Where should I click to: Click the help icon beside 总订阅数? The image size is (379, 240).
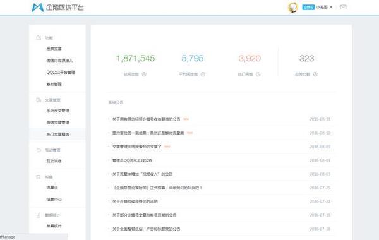click(258, 74)
